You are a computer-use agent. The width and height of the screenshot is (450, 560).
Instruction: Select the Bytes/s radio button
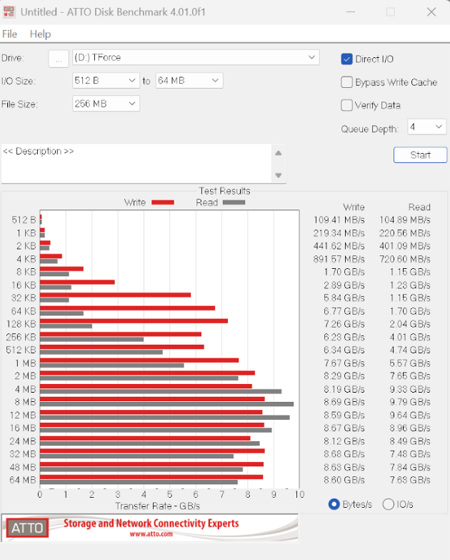tap(334, 504)
